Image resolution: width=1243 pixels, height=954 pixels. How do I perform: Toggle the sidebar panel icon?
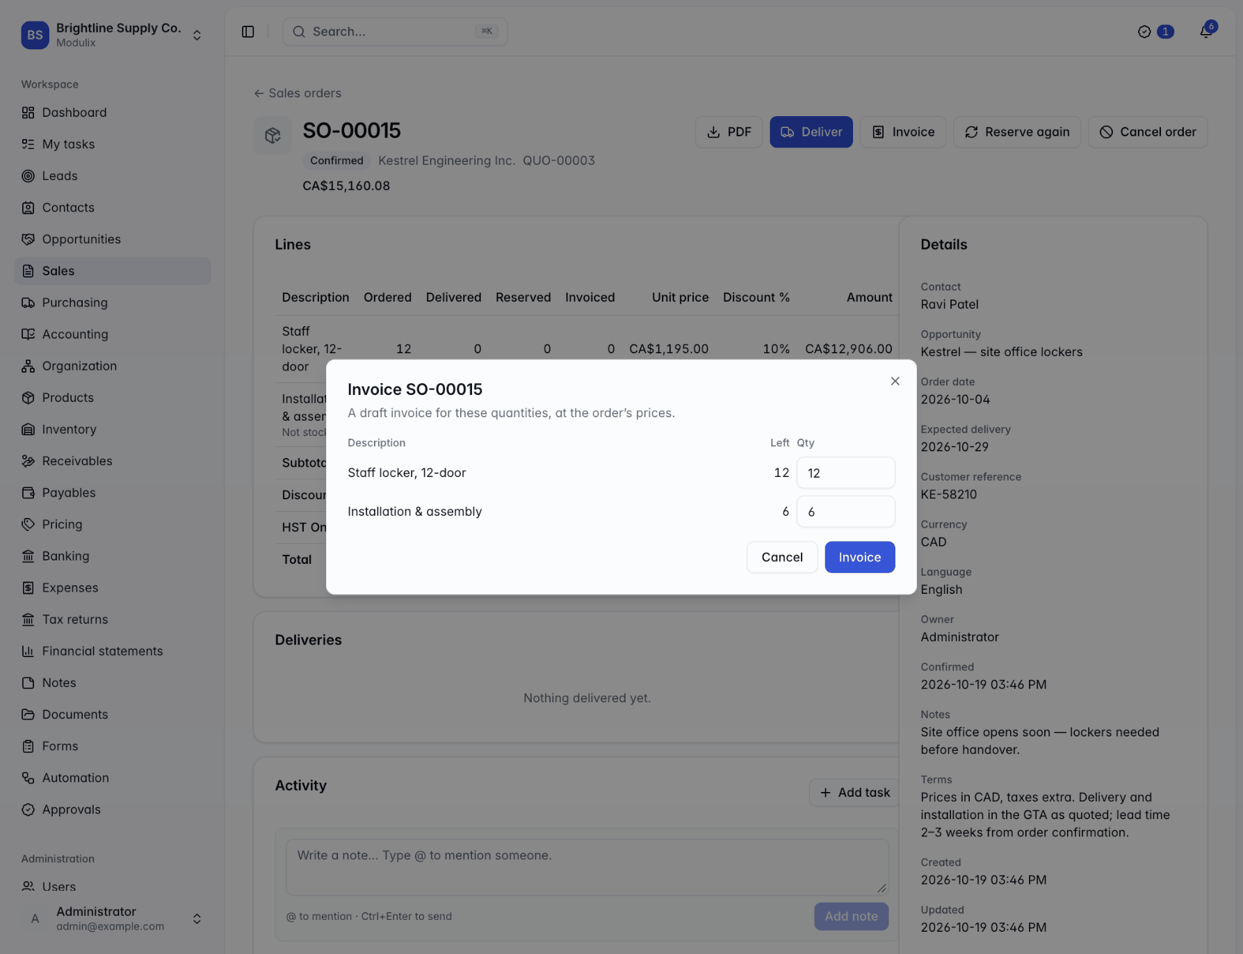tap(248, 32)
